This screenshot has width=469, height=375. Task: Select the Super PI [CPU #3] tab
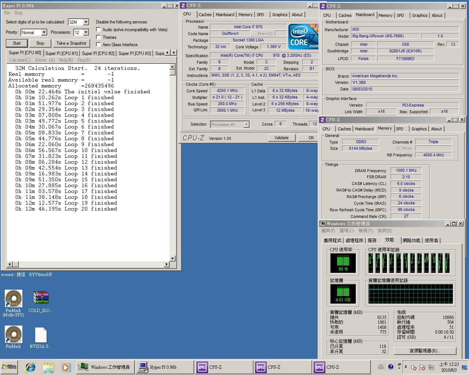(135, 53)
